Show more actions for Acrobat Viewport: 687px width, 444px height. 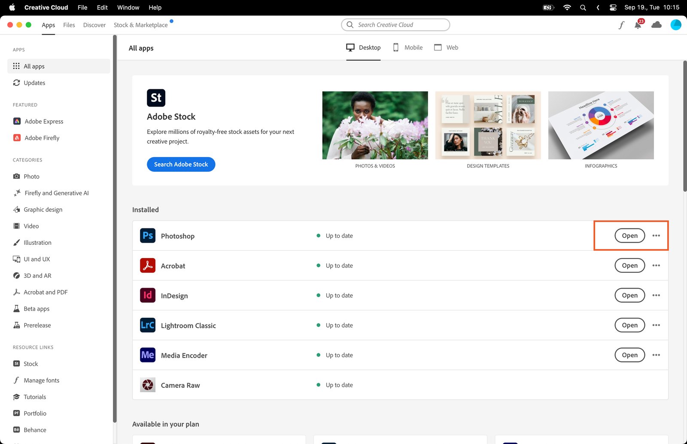point(656,265)
